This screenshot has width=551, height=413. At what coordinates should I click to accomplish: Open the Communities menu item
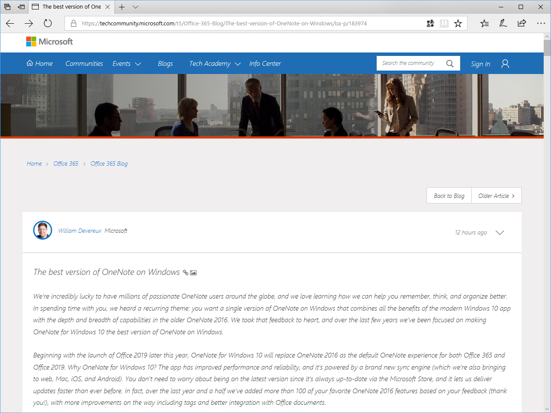click(x=84, y=64)
